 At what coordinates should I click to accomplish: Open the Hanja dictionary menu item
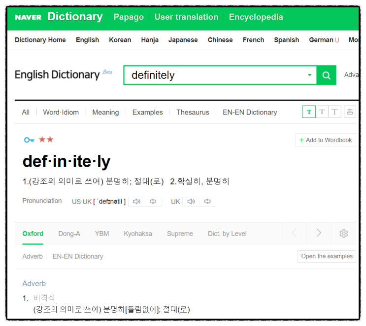coord(150,40)
